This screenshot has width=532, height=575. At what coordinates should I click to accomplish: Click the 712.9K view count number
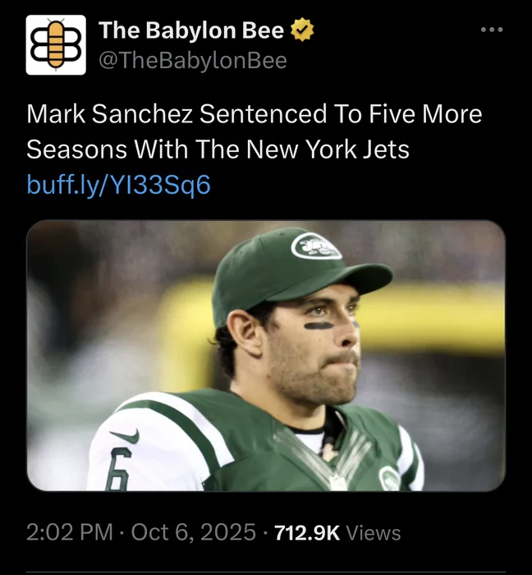click(306, 532)
